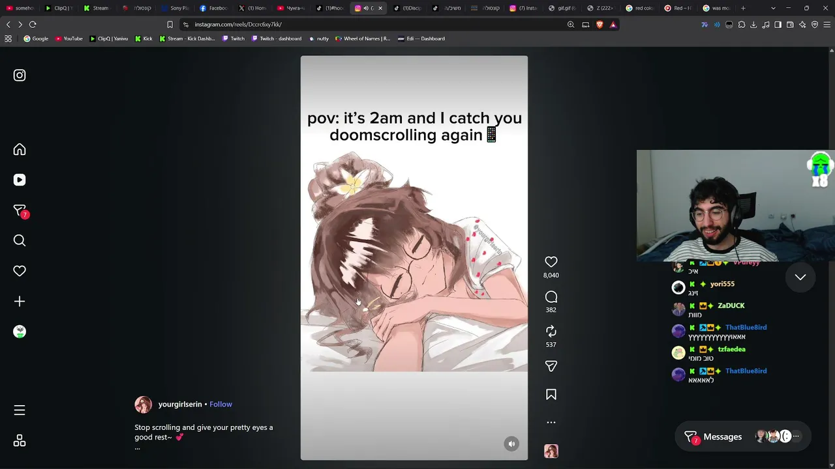
Task: Open the floating Messages button
Action: [744, 436]
